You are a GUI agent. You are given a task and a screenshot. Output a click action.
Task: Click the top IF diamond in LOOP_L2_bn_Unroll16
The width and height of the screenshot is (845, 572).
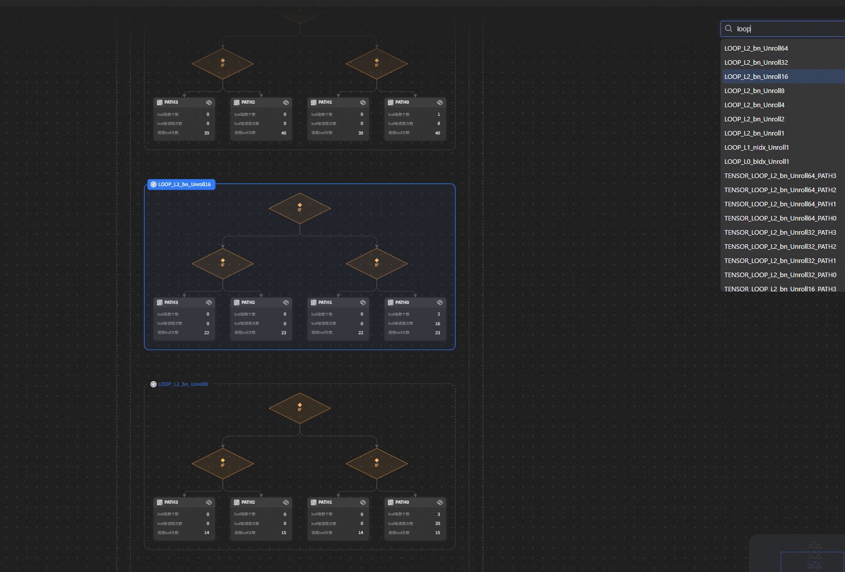[300, 208]
